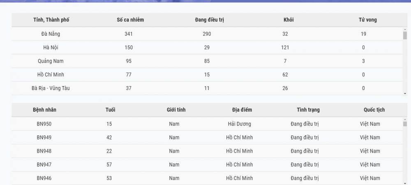
Task: Select the Quảng Nam row
Action: click(207, 61)
